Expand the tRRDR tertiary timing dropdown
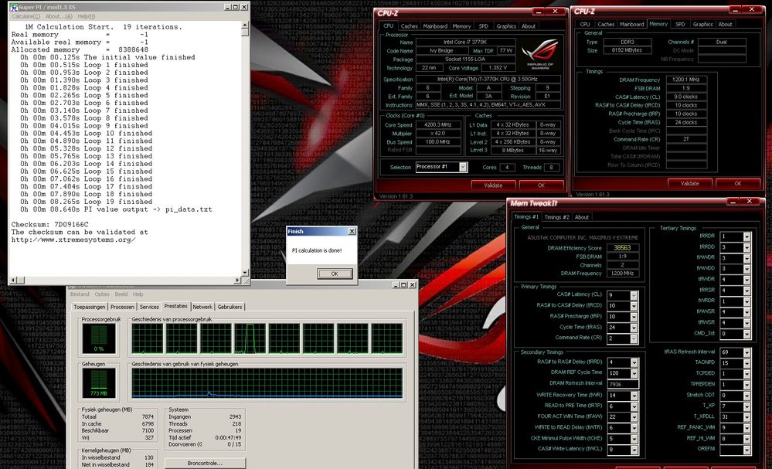 (x=747, y=236)
